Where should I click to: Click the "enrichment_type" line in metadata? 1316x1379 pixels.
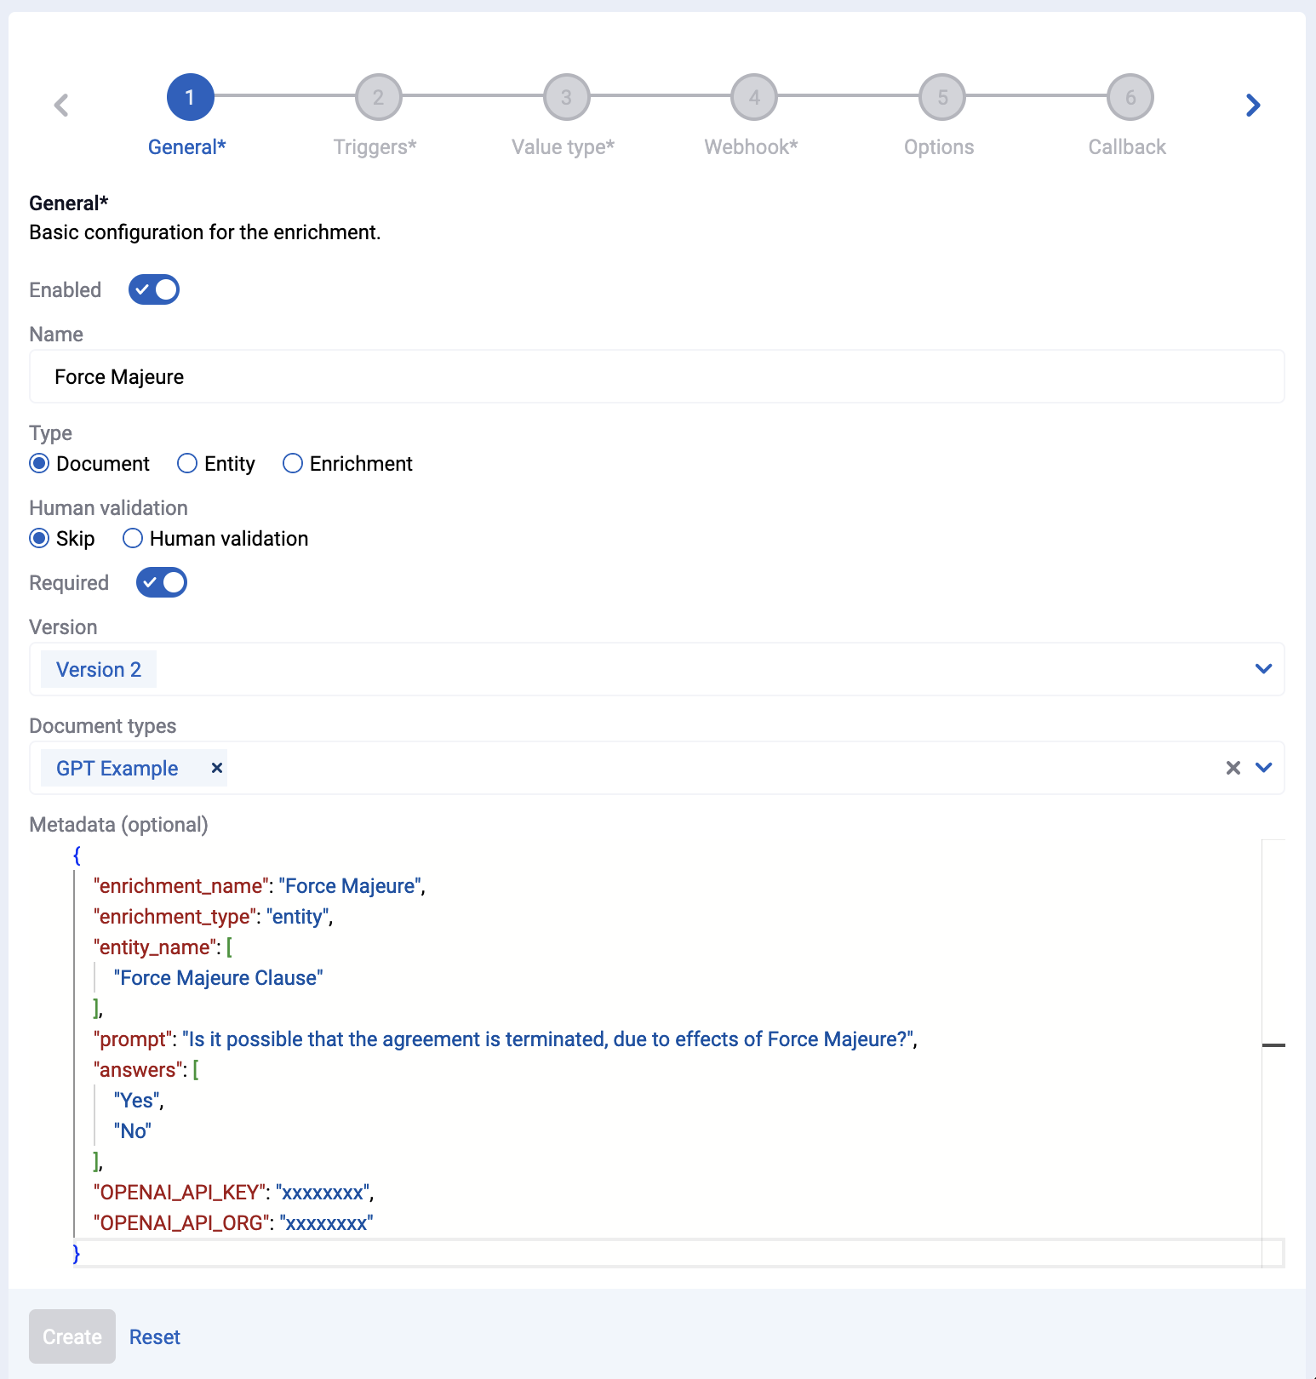214,917
